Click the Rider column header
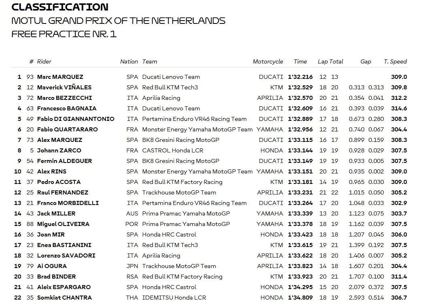The image size is (422, 302). pyautogui.click(x=44, y=61)
